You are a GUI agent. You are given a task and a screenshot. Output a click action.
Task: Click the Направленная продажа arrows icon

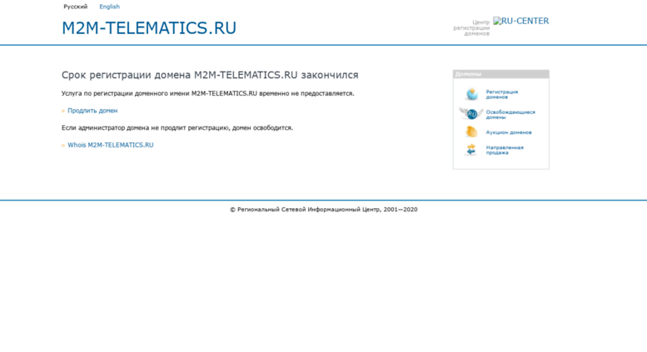click(x=470, y=150)
